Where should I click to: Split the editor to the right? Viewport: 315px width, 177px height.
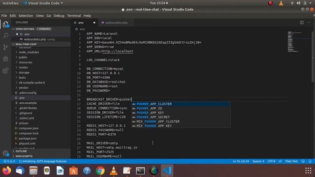(302, 23)
